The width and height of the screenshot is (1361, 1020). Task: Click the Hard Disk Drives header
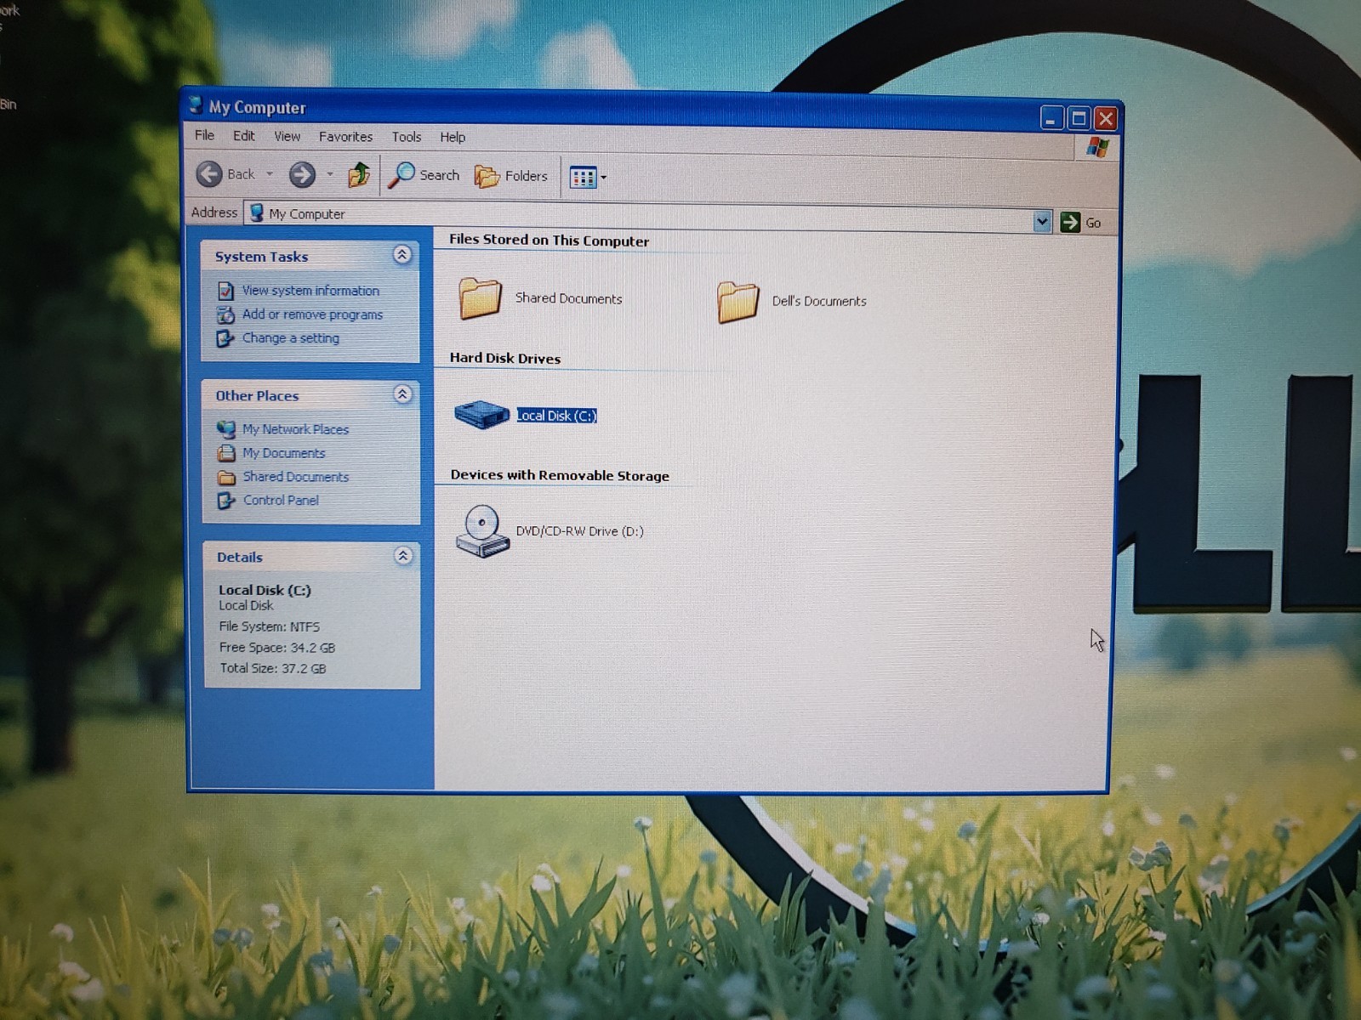point(505,358)
